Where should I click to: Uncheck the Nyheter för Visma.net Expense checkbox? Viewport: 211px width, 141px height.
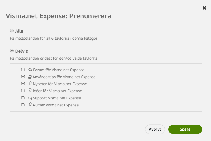coord(23,84)
